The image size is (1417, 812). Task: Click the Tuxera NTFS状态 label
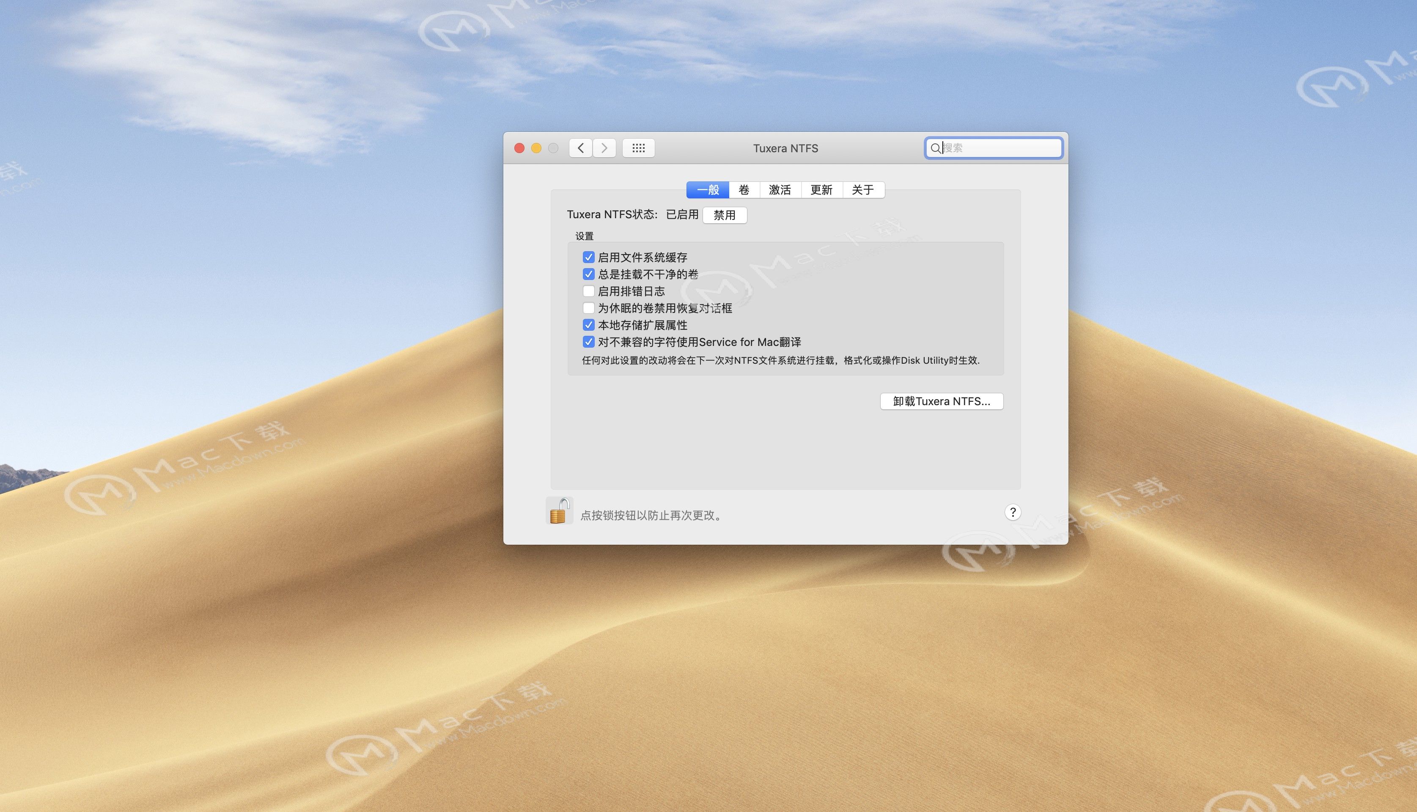point(612,215)
